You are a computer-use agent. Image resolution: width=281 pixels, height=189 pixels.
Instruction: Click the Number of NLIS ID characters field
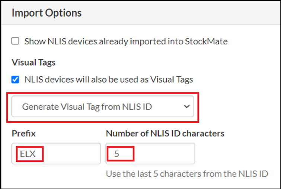coord(150,154)
